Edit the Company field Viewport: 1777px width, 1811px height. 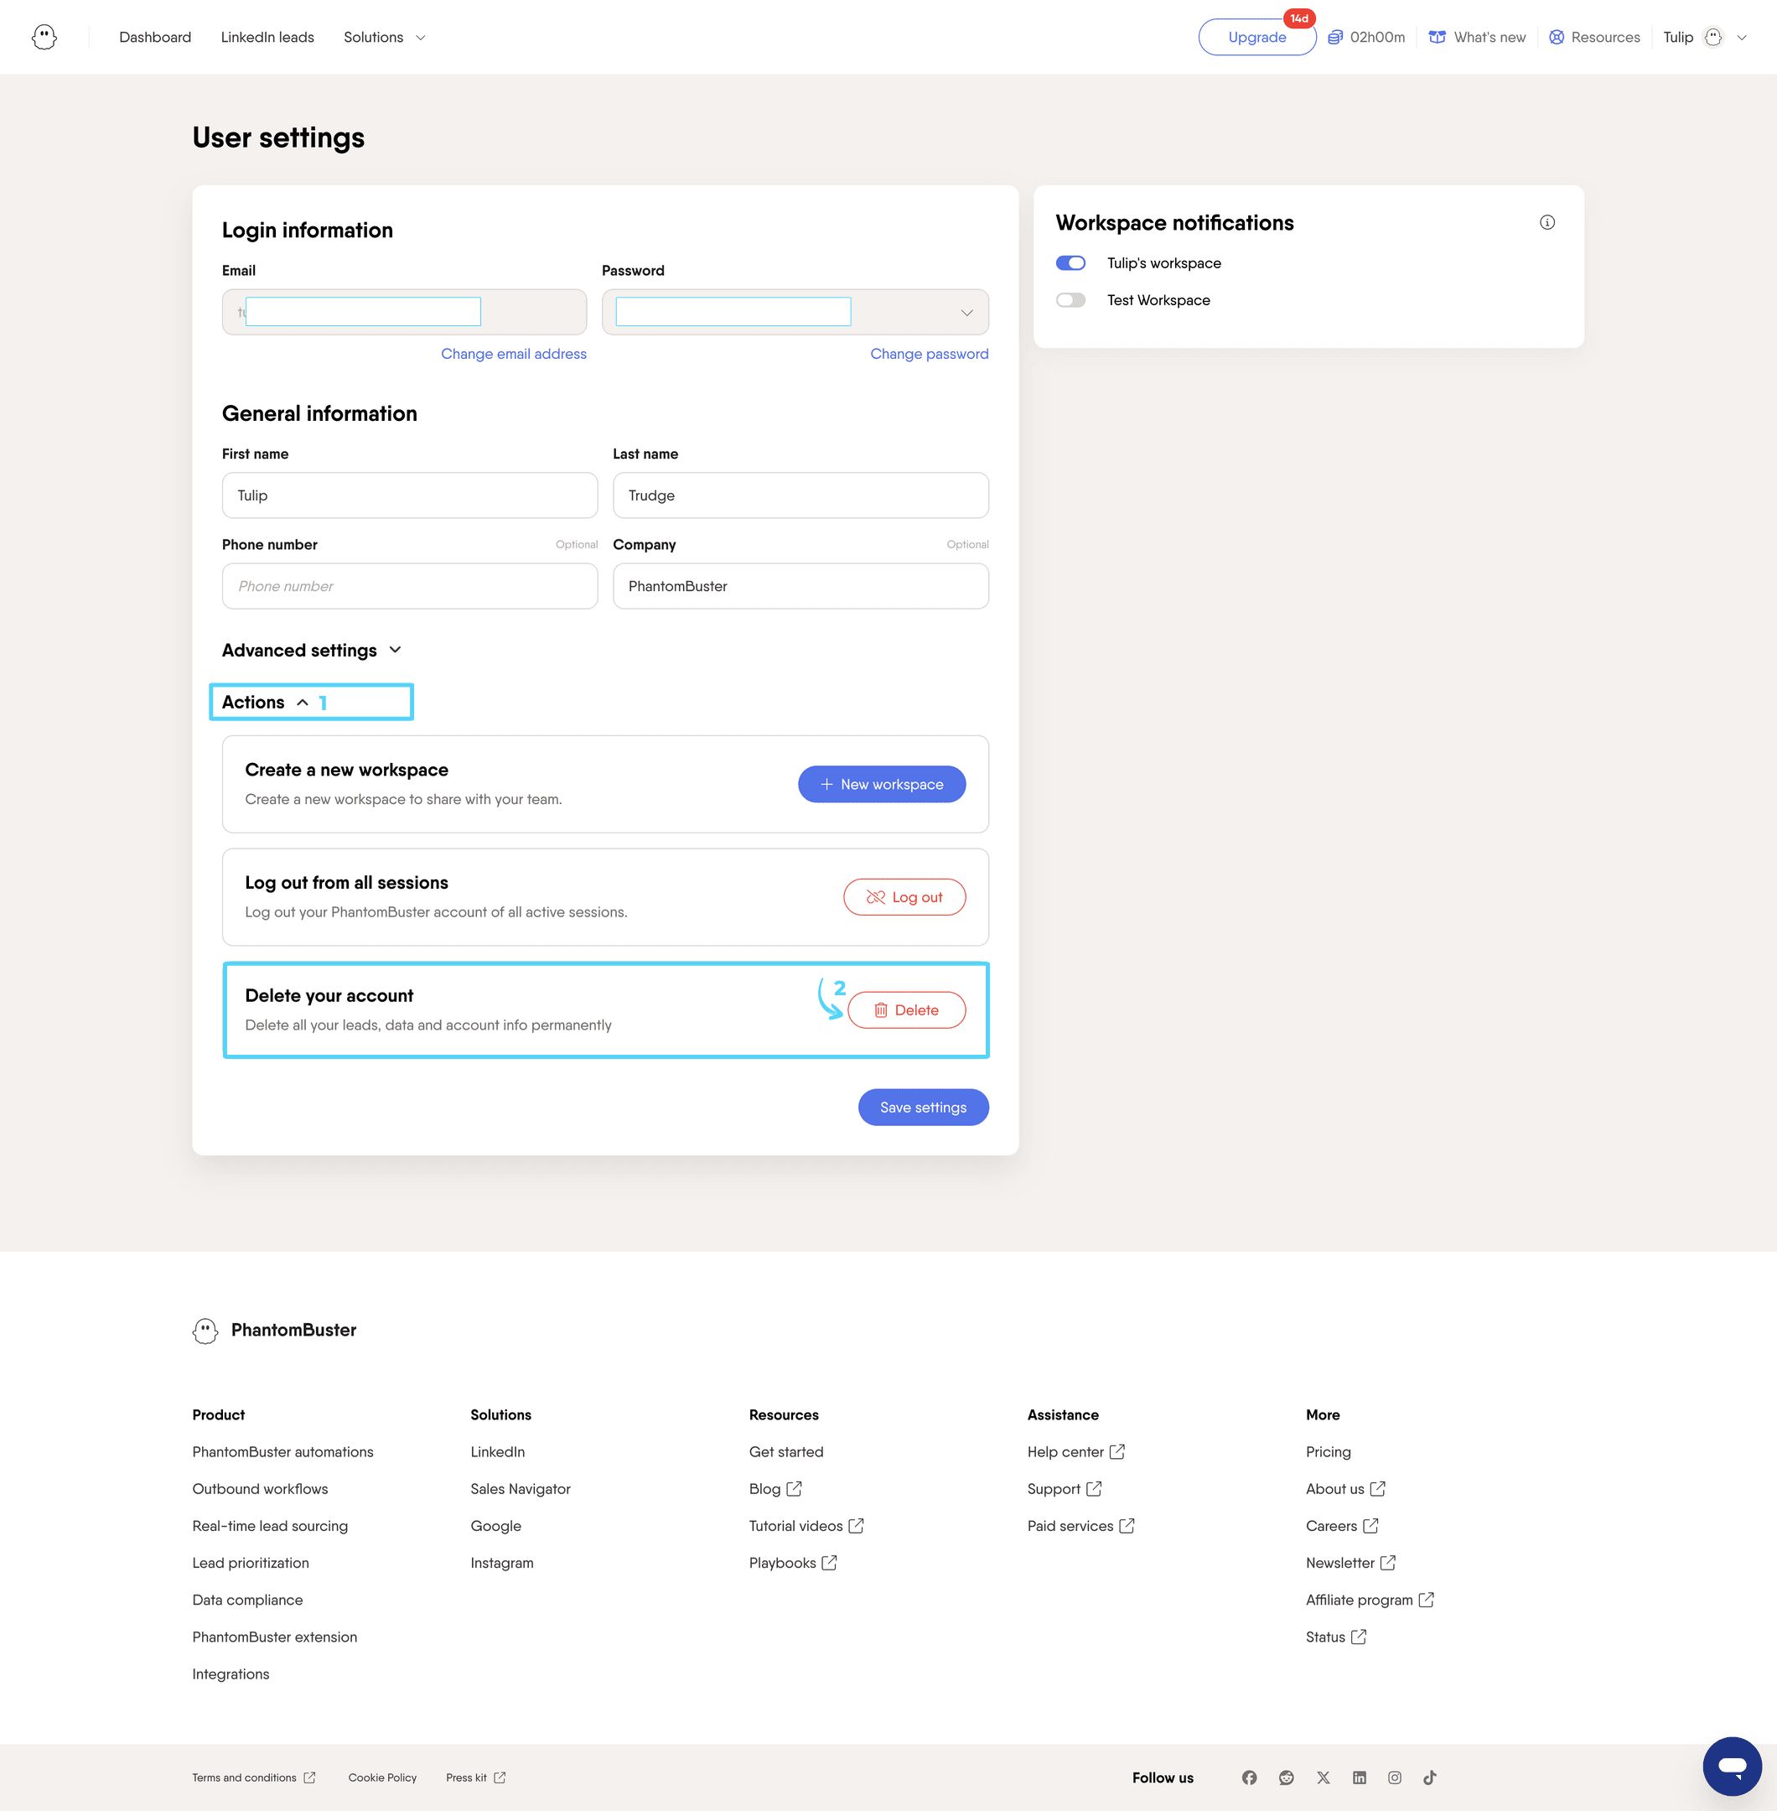point(800,586)
